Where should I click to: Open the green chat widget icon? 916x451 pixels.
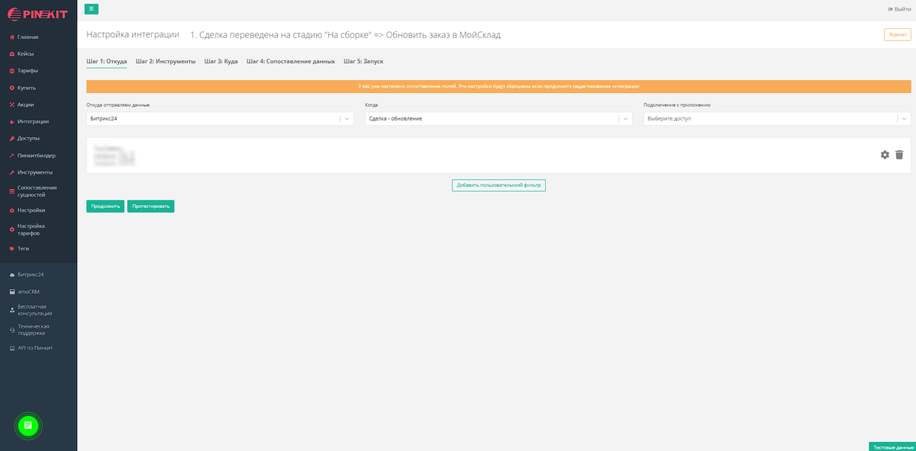(27, 424)
